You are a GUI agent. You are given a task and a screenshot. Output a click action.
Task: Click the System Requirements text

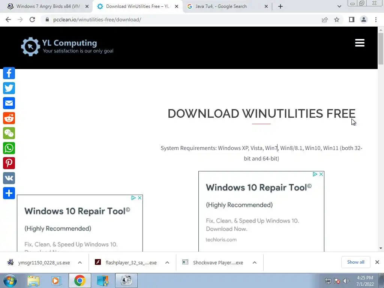261,153
